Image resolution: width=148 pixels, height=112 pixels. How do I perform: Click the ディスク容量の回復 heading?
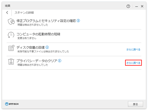pos(31,47)
